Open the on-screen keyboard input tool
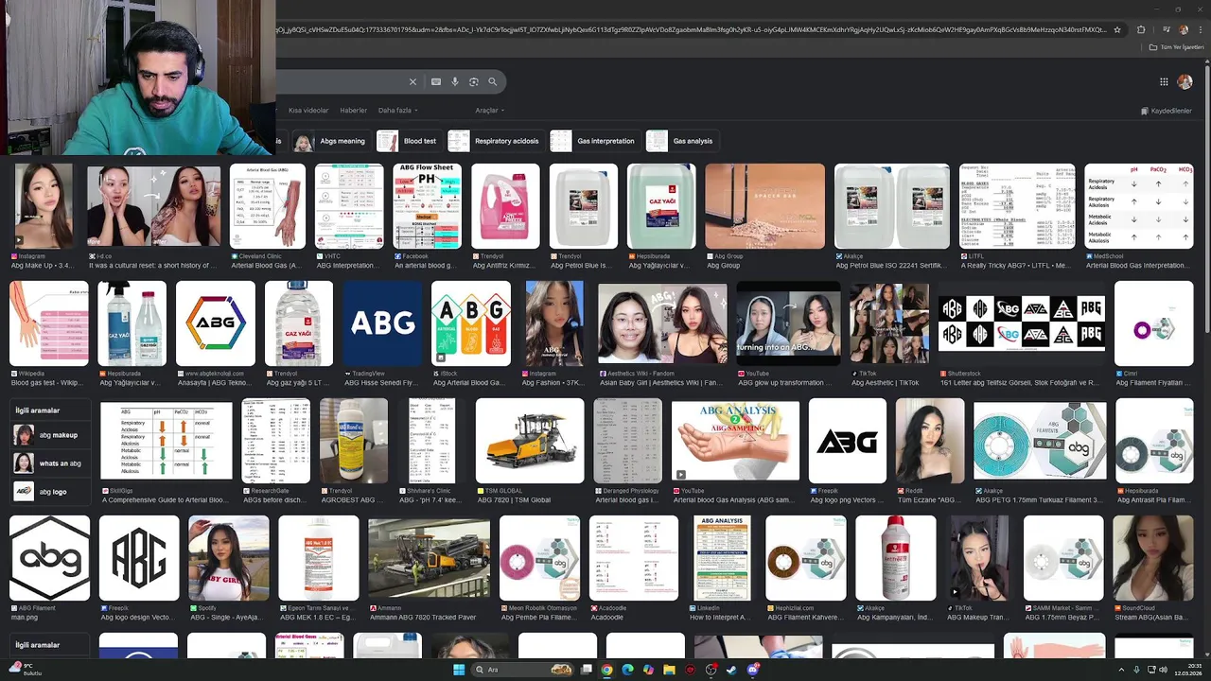The image size is (1211, 681). (436, 82)
